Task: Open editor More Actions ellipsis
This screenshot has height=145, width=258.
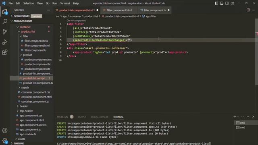Action: 254,10
